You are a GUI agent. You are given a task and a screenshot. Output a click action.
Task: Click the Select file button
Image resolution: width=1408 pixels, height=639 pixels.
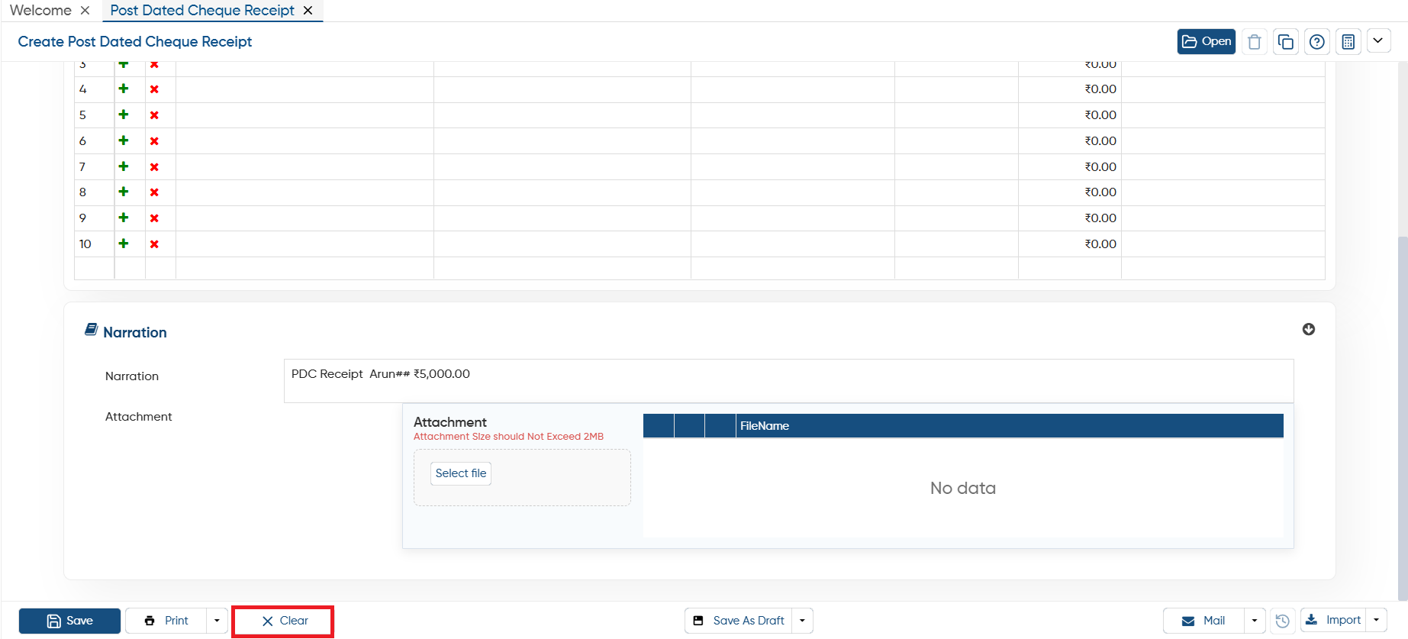[461, 473]
